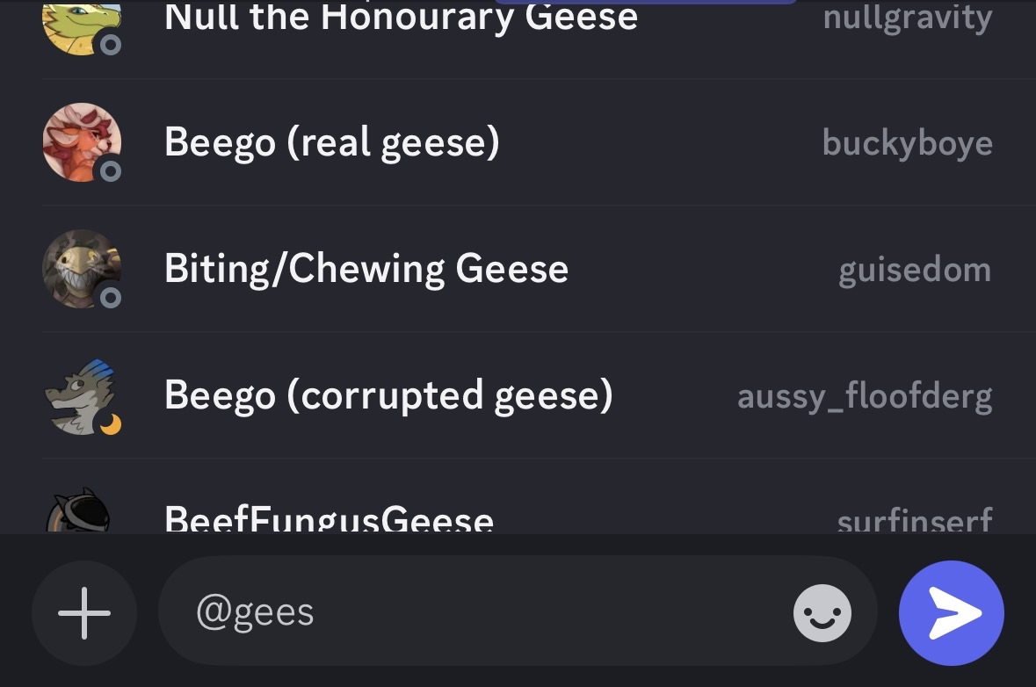Click the idle moon status on Beego avatar
The image size is (1036, 687).
[111, 424]
